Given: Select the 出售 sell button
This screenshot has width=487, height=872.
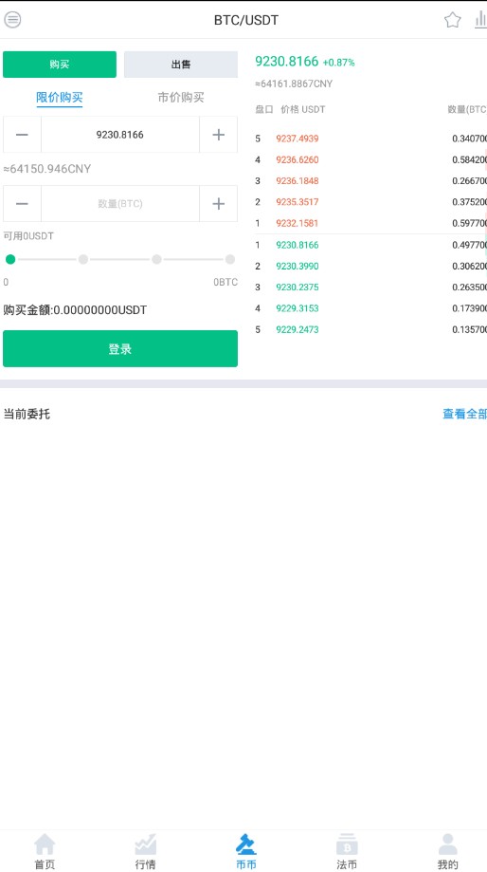Looking at the screenshot, I should pos(181,65).
